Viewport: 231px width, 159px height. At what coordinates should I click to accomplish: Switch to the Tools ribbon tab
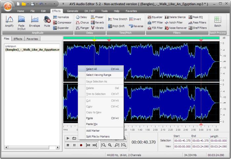(104, 11)
